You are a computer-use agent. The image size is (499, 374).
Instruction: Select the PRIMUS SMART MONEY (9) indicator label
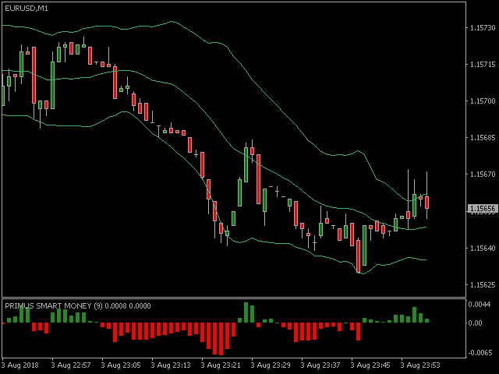(54, 306)
